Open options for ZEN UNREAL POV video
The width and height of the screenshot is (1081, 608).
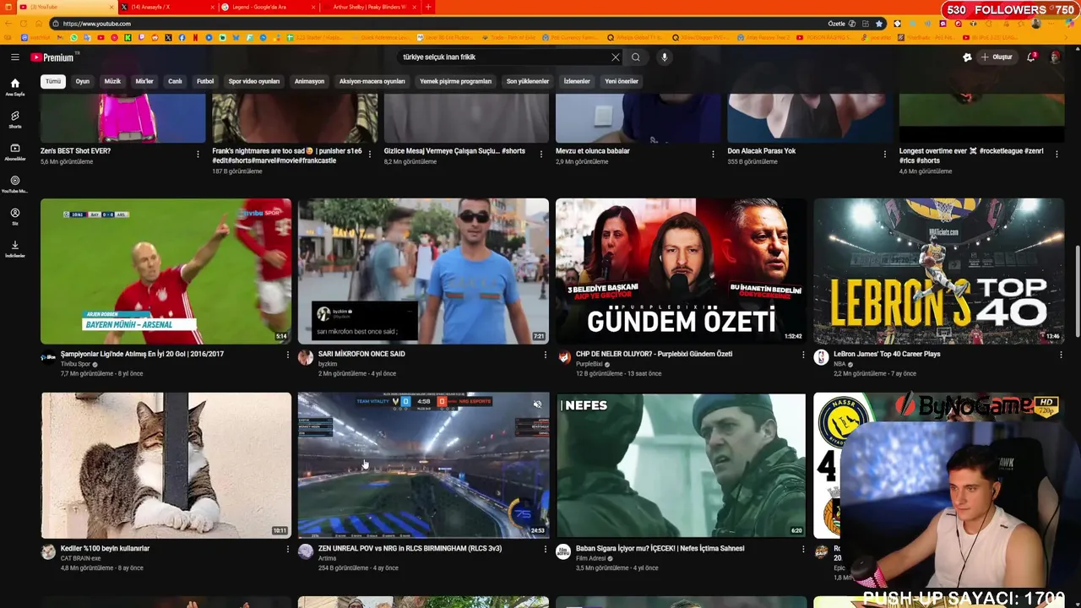pos(545,549)
